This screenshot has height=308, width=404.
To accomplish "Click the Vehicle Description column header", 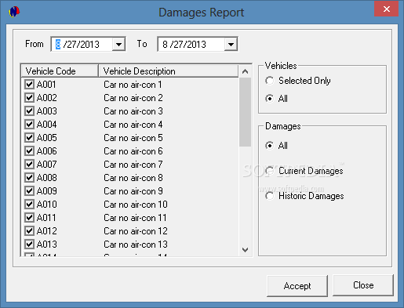I will [x=169, y=71].
